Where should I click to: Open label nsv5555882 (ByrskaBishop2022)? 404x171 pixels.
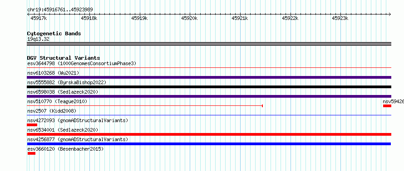tap(67, 82)
